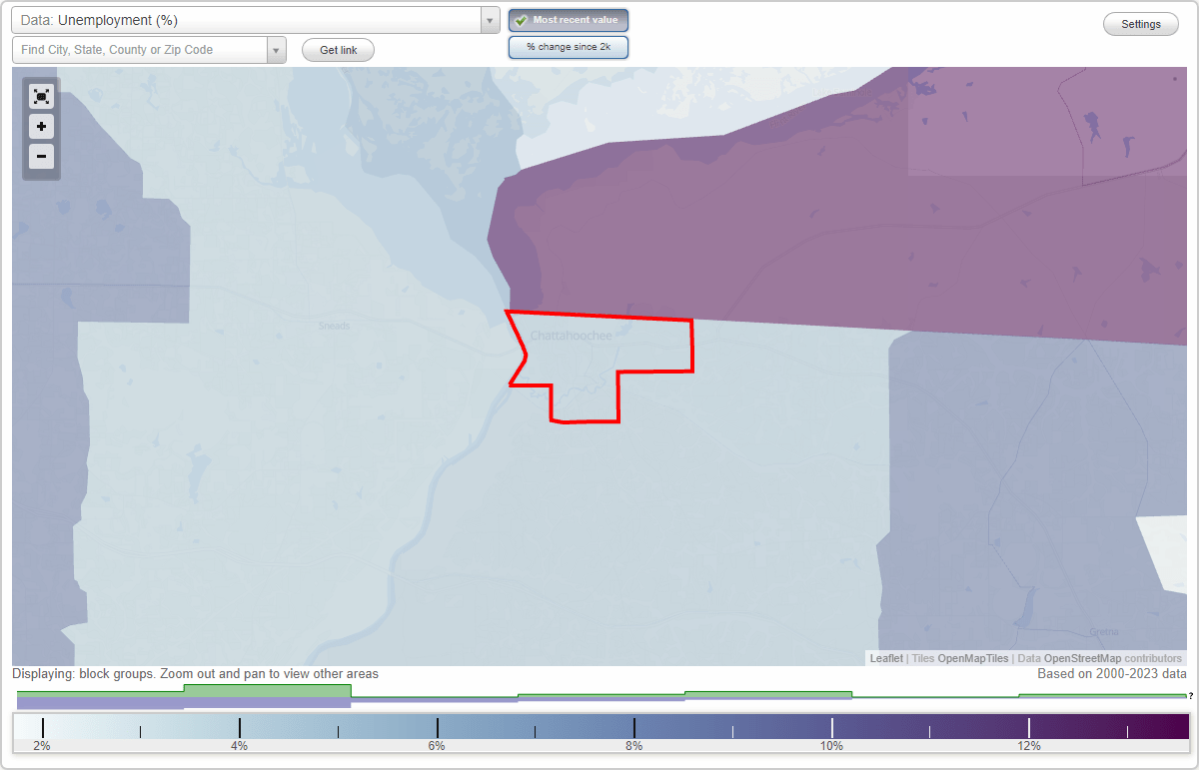Click the question mark beside histogram
Image resolution: width=1199 pixels, height=770 pixels.
[1191, 695]
